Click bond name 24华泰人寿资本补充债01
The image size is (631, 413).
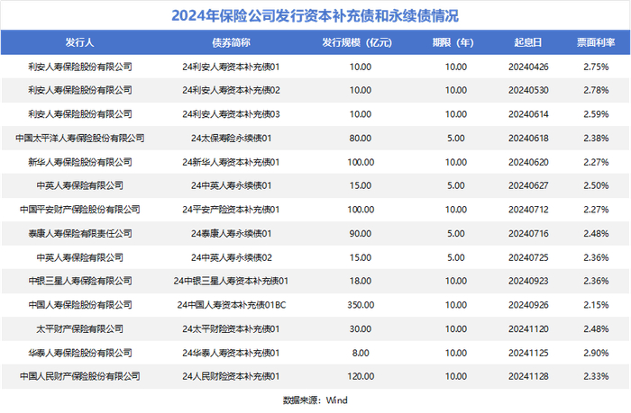point(231,353)
